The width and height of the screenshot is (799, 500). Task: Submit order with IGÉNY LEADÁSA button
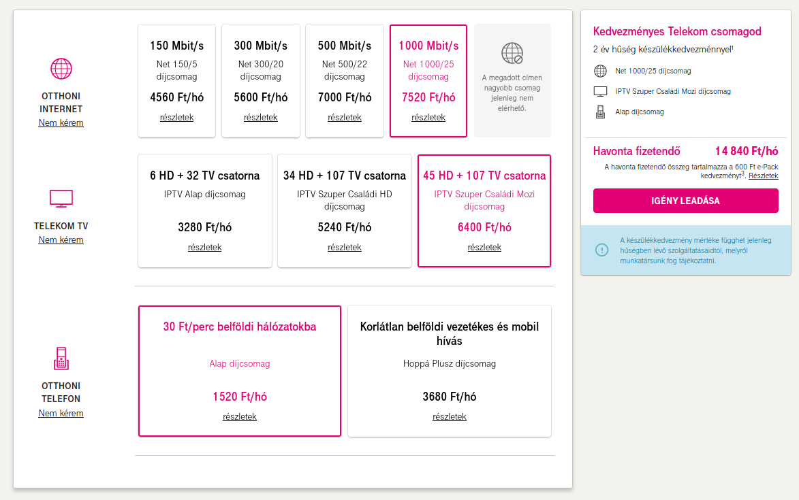(685, 201)
